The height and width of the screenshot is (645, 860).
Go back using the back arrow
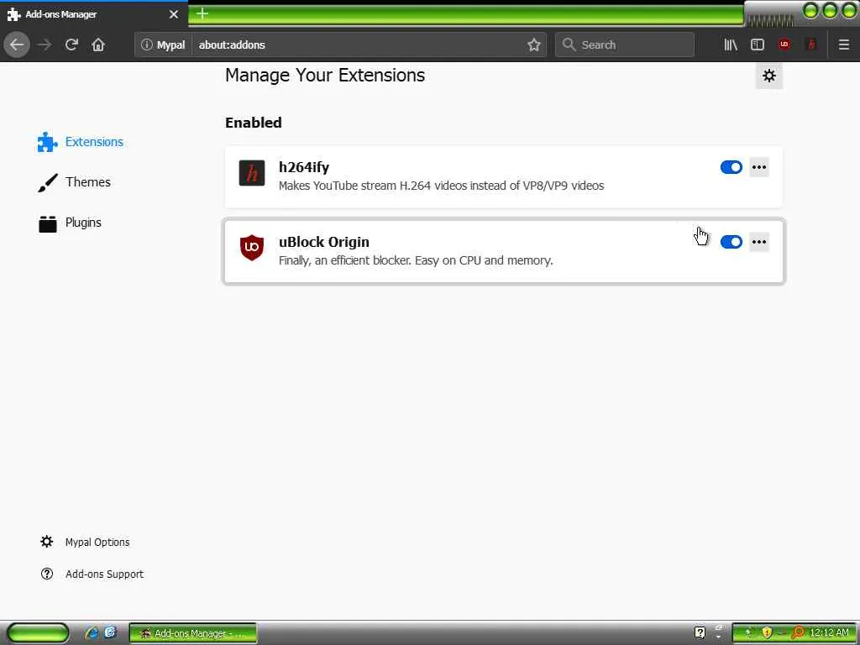pyautogui.click(x=17, y=45)
